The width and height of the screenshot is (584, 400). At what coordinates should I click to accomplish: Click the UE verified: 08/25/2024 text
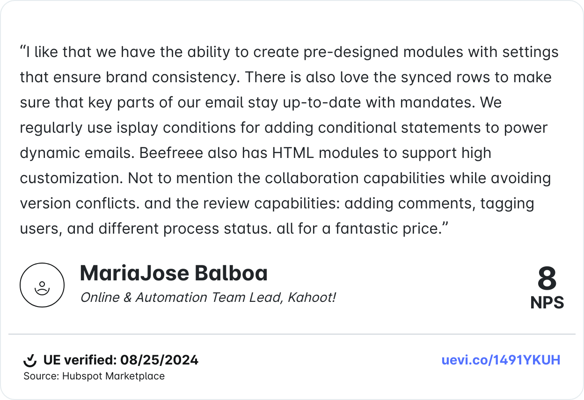click(121, 360)
